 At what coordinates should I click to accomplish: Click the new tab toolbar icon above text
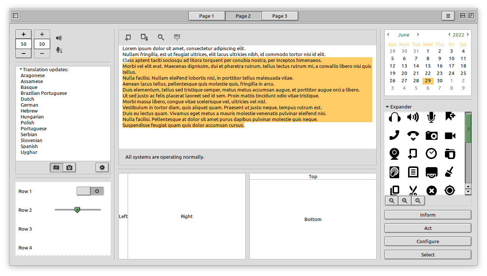click(x=128, y=37)
